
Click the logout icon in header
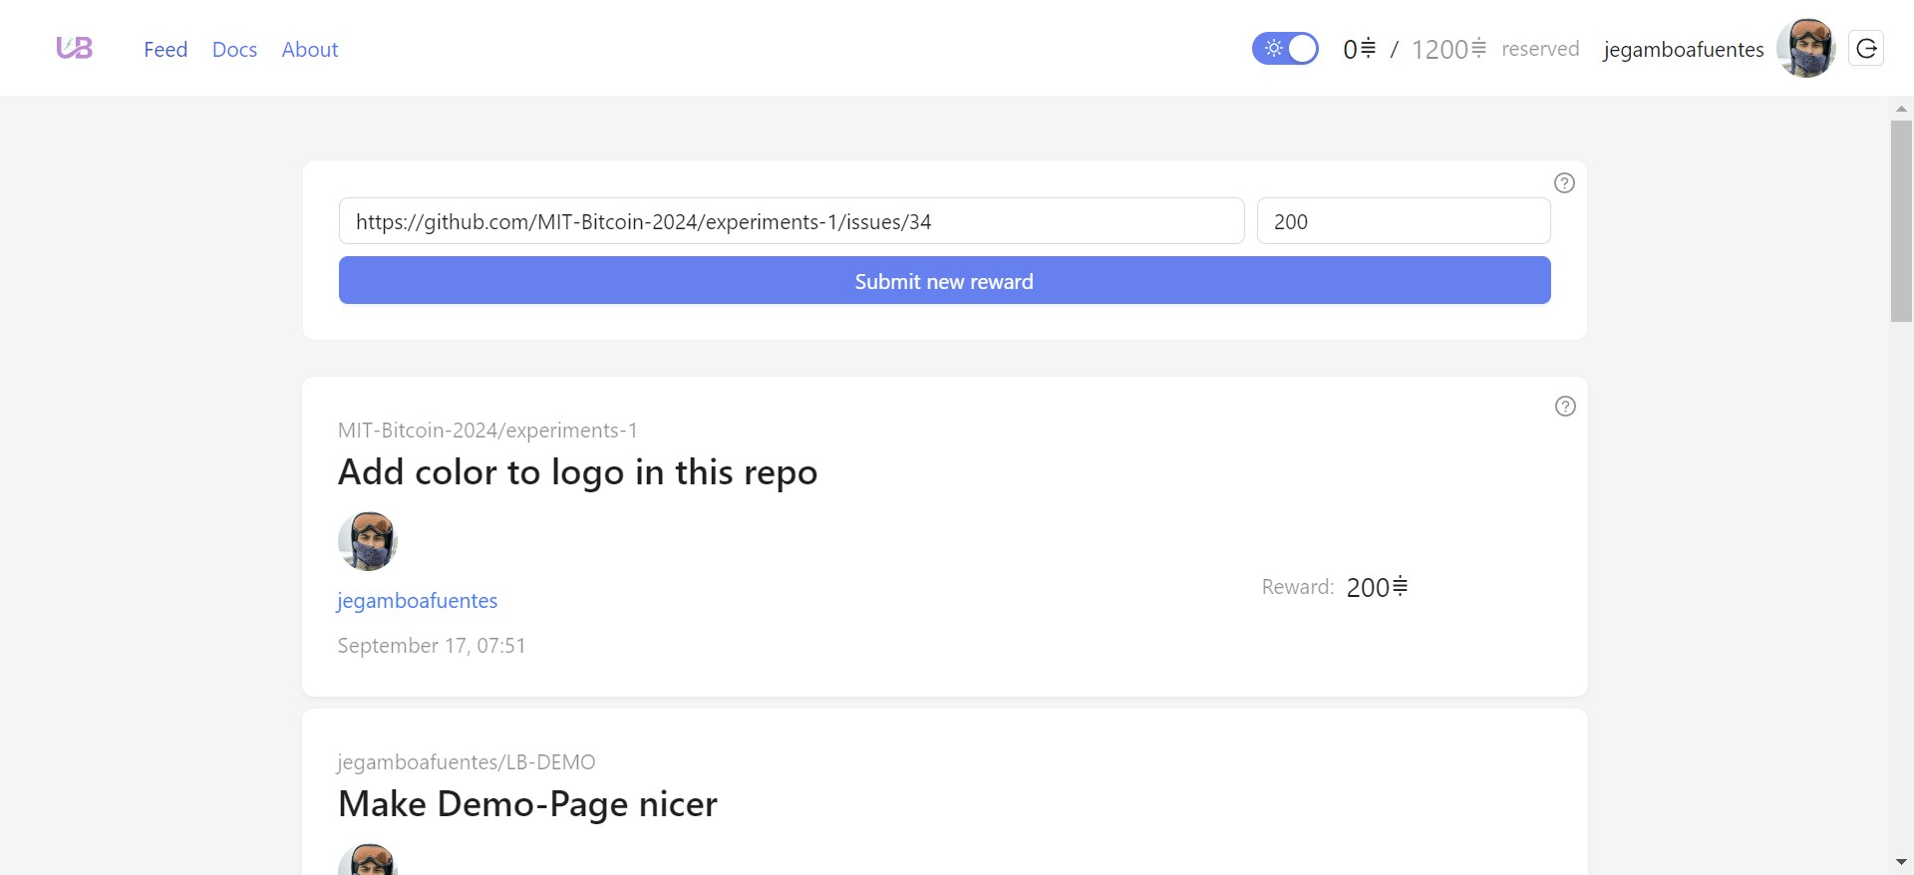[1865, 49]
